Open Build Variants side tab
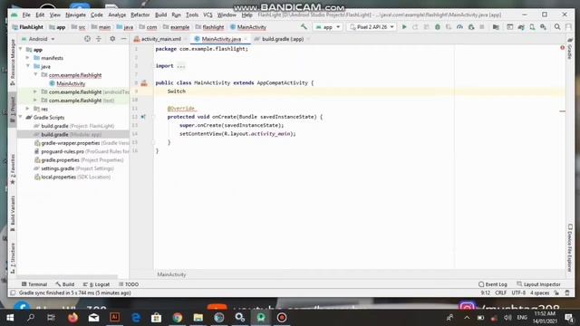 pos(13,214)
